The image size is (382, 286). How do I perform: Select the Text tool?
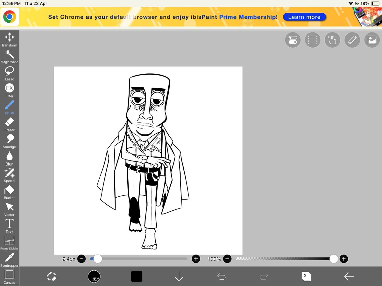[x=9, y=226]
